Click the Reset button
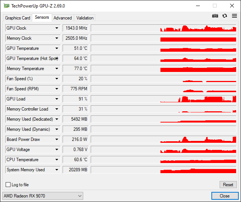This screenshot has height=202, width=241. click(228, 185)
